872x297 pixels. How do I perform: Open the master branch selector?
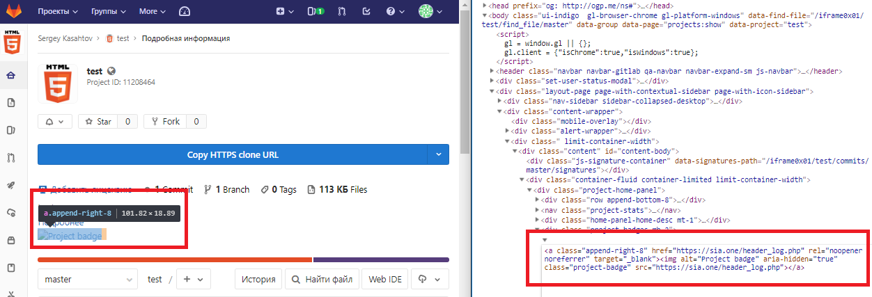(x=87, y=279)
